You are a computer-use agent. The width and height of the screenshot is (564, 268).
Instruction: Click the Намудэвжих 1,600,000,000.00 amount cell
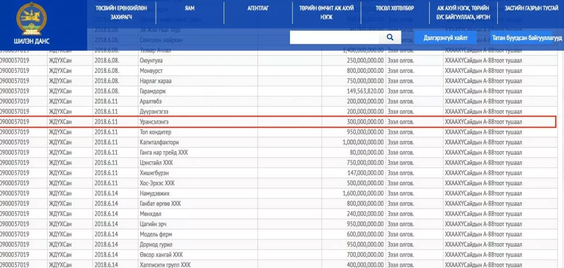coord(353,193)
